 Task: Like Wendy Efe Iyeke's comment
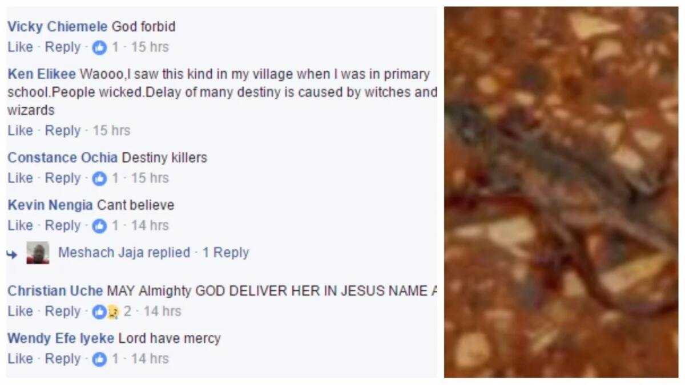click(x=20, y=359)
